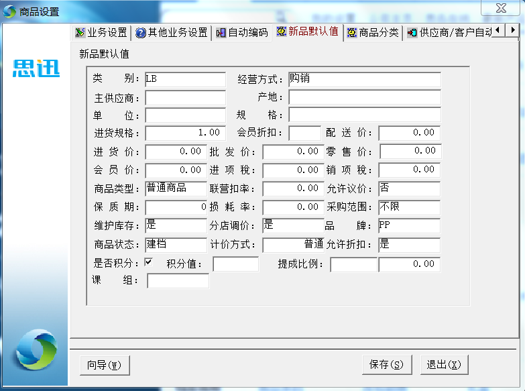Click the 业务设置 tab icon
Screen dimensions: 525x391
[80, 32]
